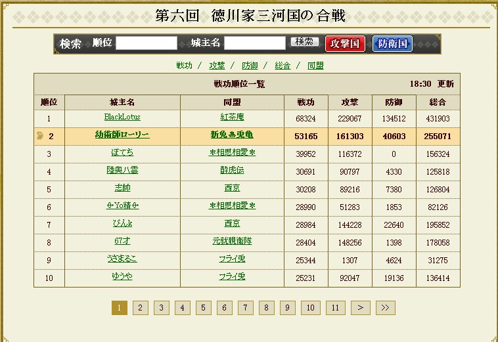498x342 pixels.
Task: Click the 防御 column header
Action: pyautogui.click(x=394, y=102)
